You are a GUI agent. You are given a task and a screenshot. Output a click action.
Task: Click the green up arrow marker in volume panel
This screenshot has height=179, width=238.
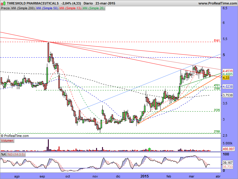[150, 149]
